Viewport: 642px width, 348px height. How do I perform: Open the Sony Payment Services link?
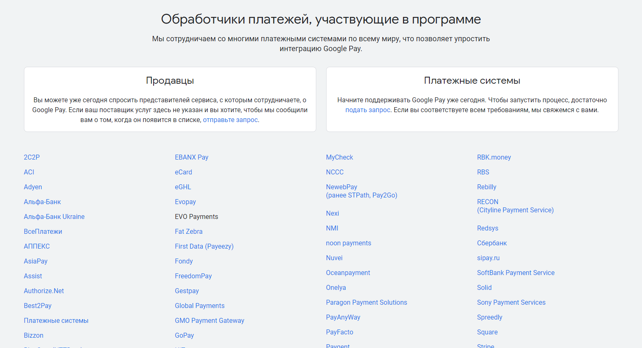pos(511,303)
